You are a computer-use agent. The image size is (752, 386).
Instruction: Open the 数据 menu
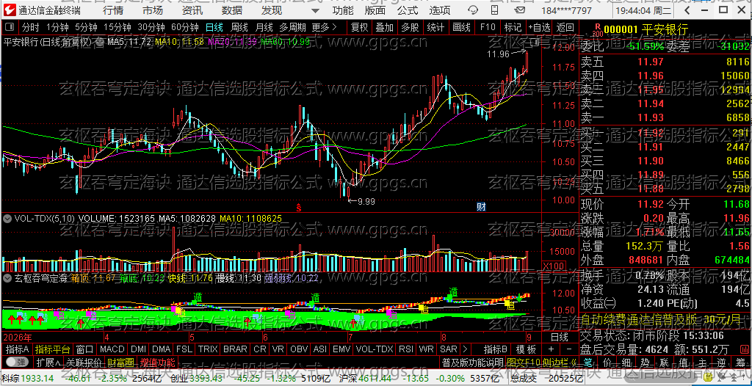(x=232, y=10)
